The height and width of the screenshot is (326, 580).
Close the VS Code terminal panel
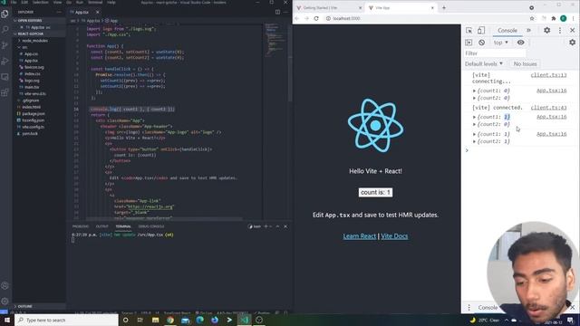[285, 226]
